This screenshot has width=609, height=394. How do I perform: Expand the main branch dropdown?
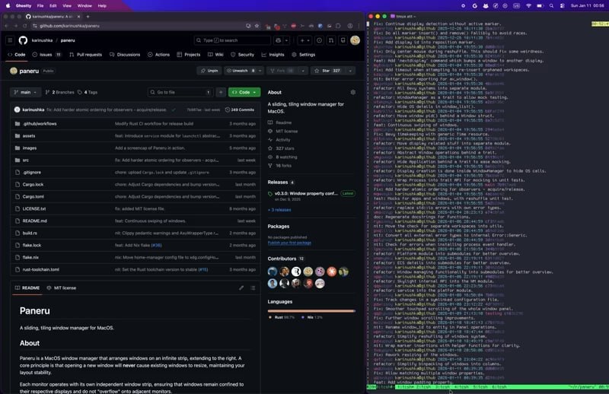[x=26, y=92]
